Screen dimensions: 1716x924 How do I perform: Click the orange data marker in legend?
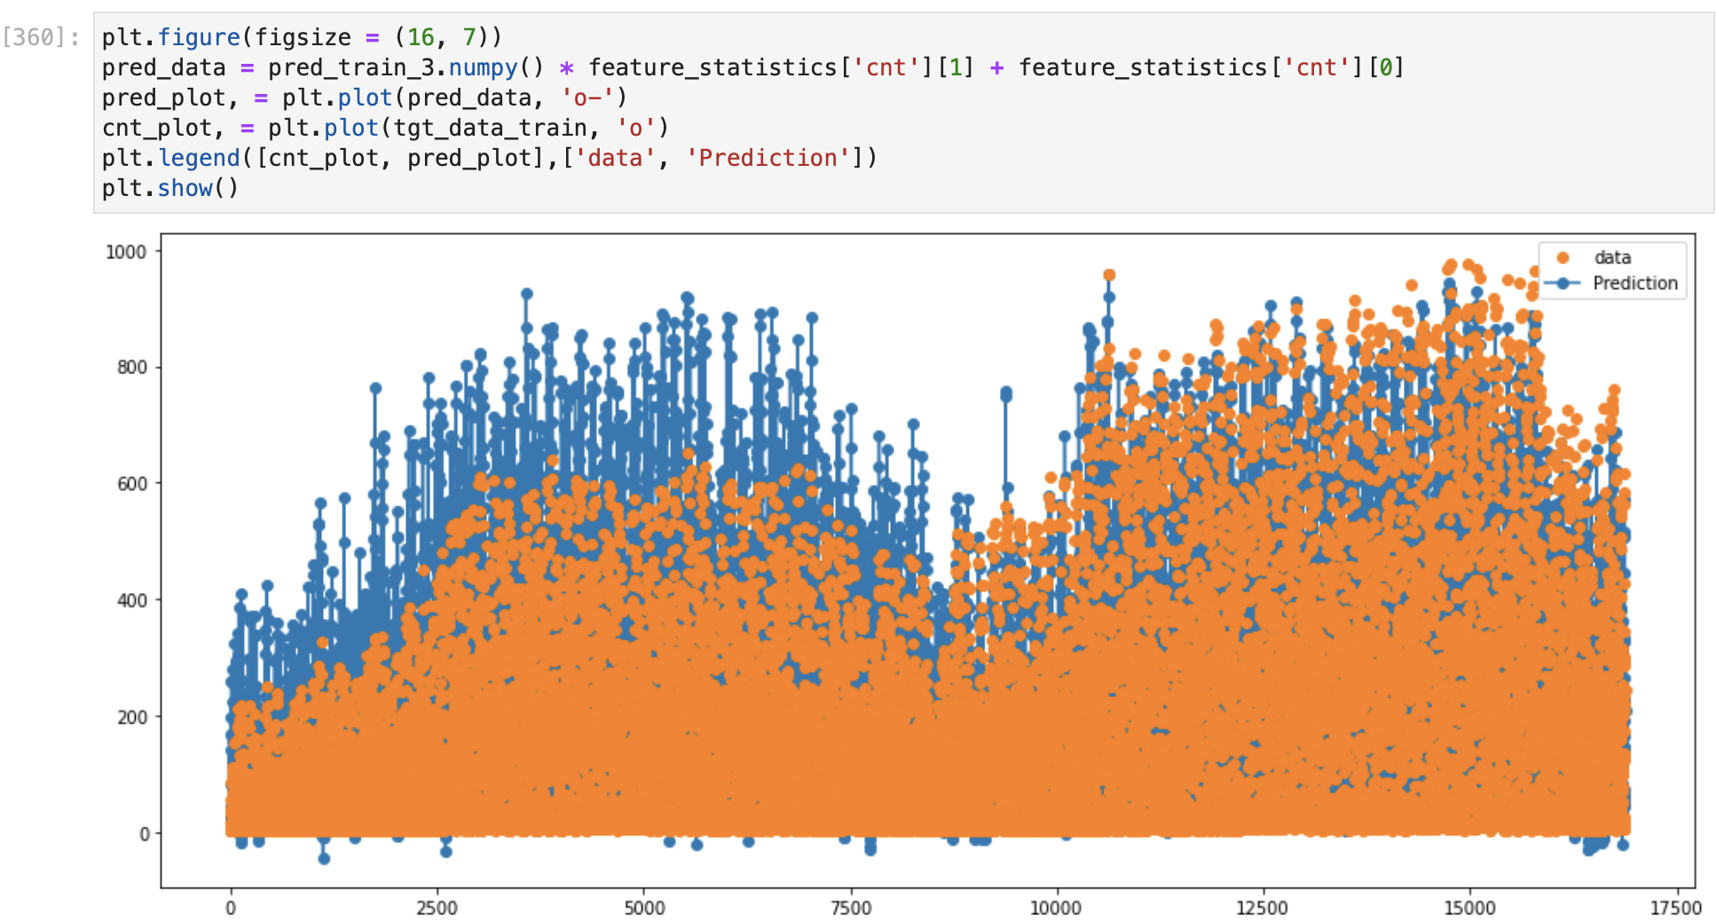pos(1563,257)
